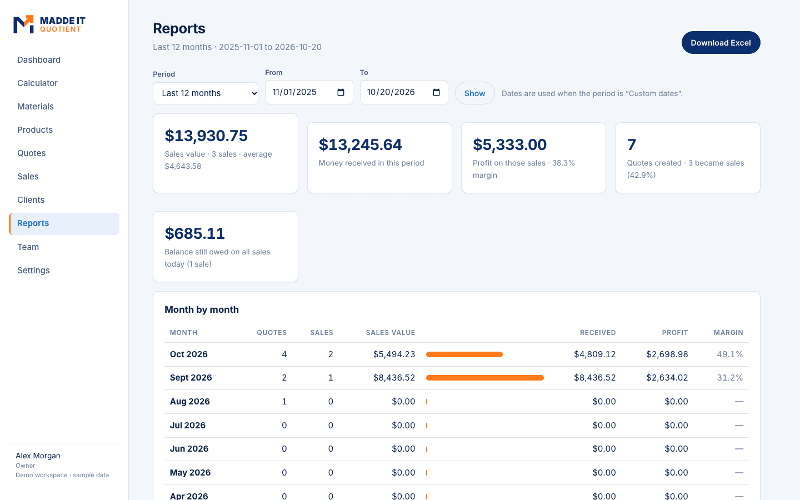Click the Month by month heading

tap(202, 309)
